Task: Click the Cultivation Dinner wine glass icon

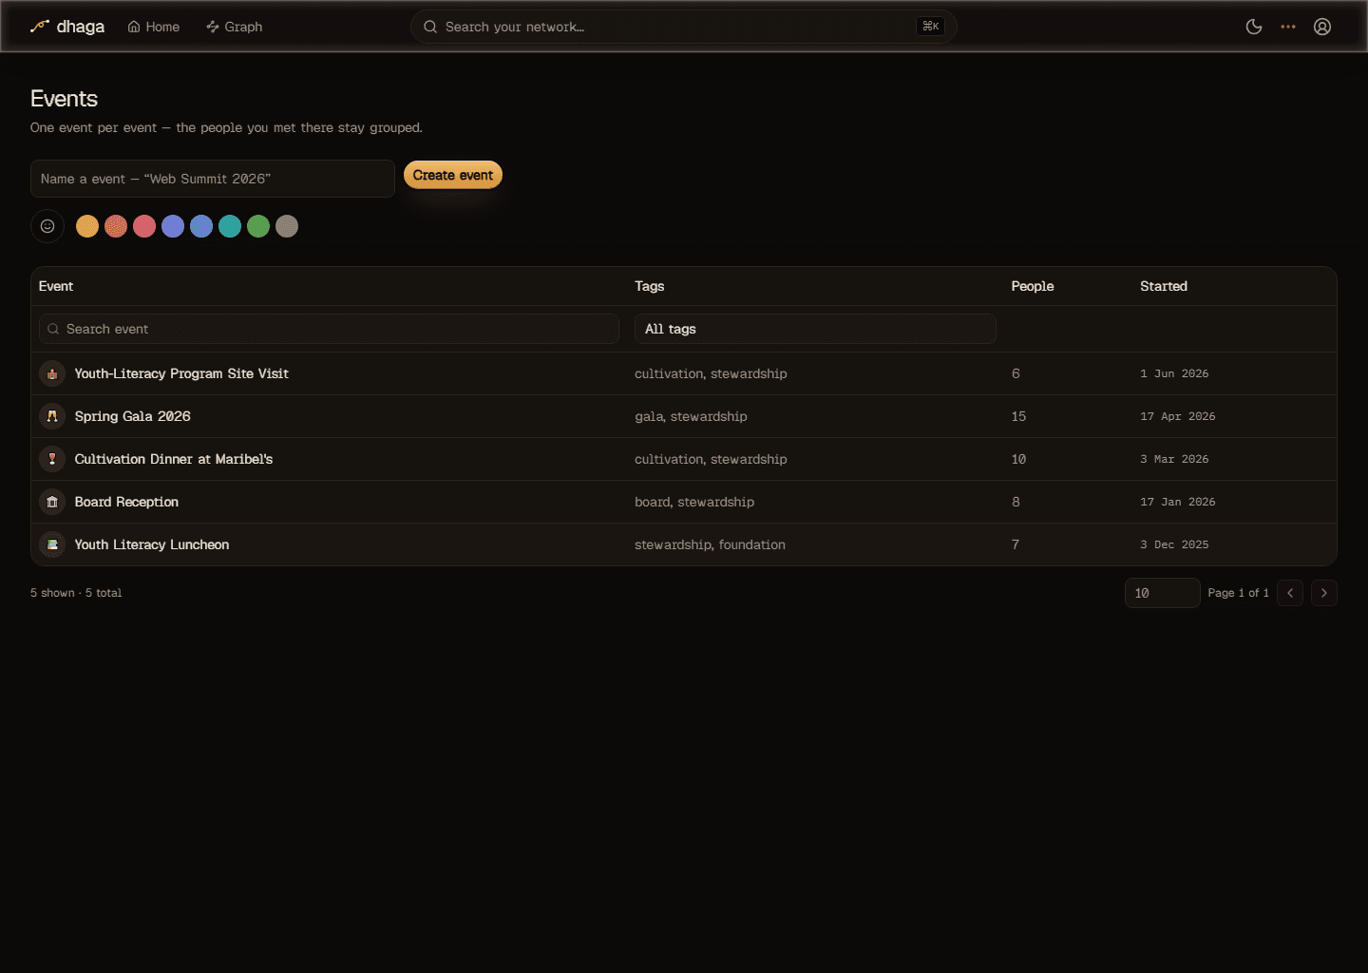Action: [52, 459]
